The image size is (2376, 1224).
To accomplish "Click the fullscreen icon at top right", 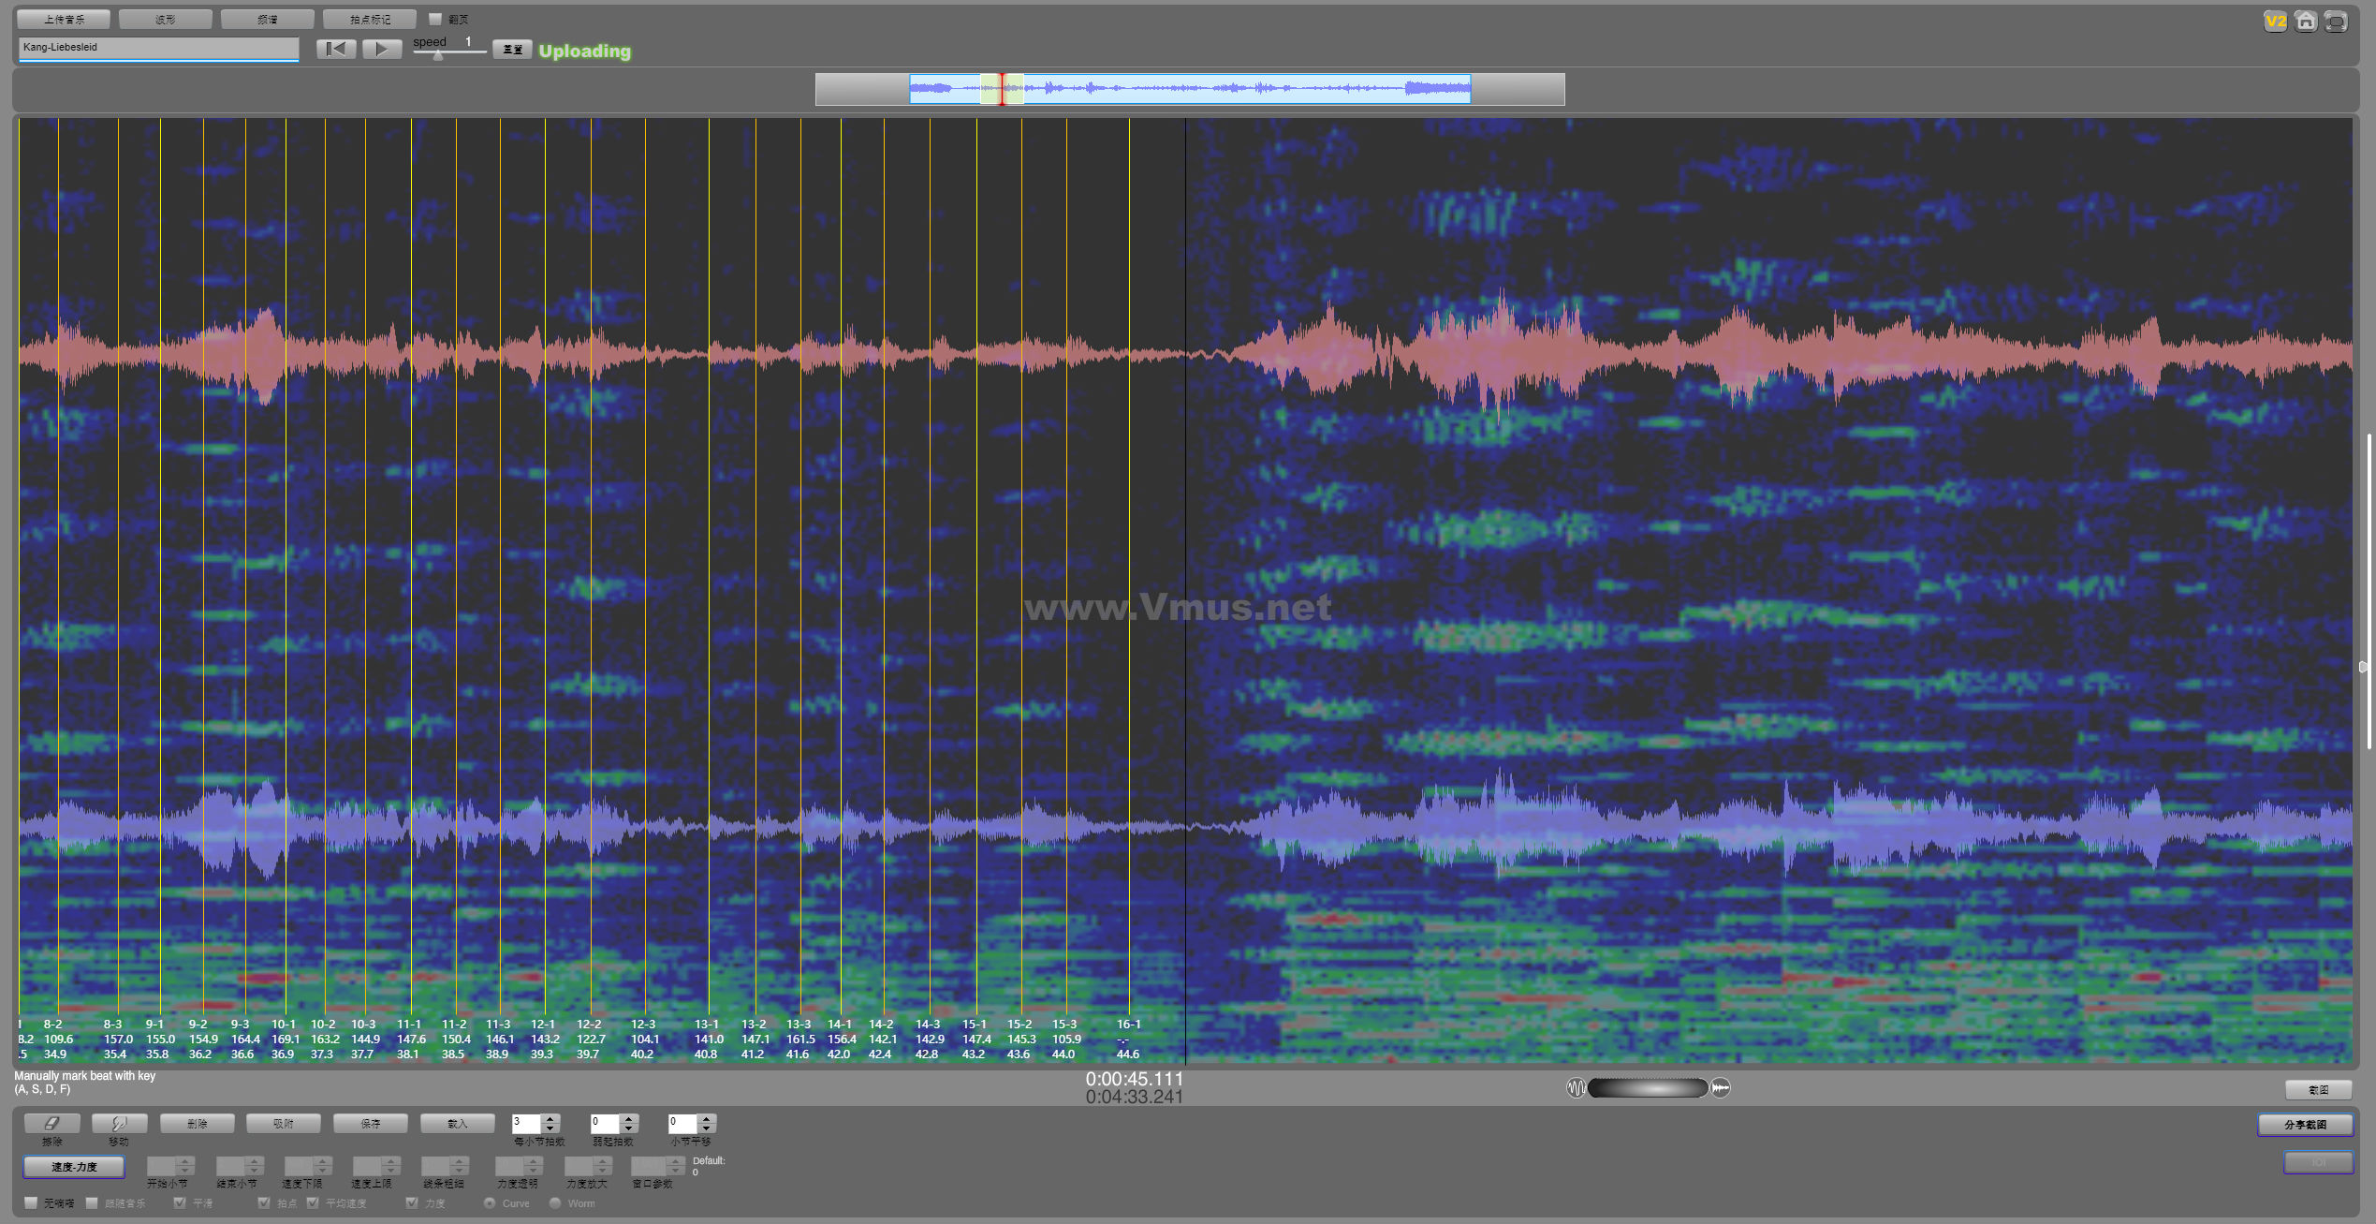I will pyautogui.click(x=2337, y=21).
